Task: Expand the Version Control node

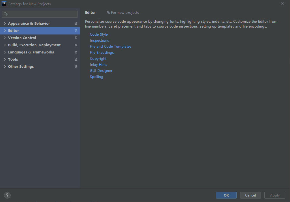Action: pyautogui.click(x=5, y=38)
